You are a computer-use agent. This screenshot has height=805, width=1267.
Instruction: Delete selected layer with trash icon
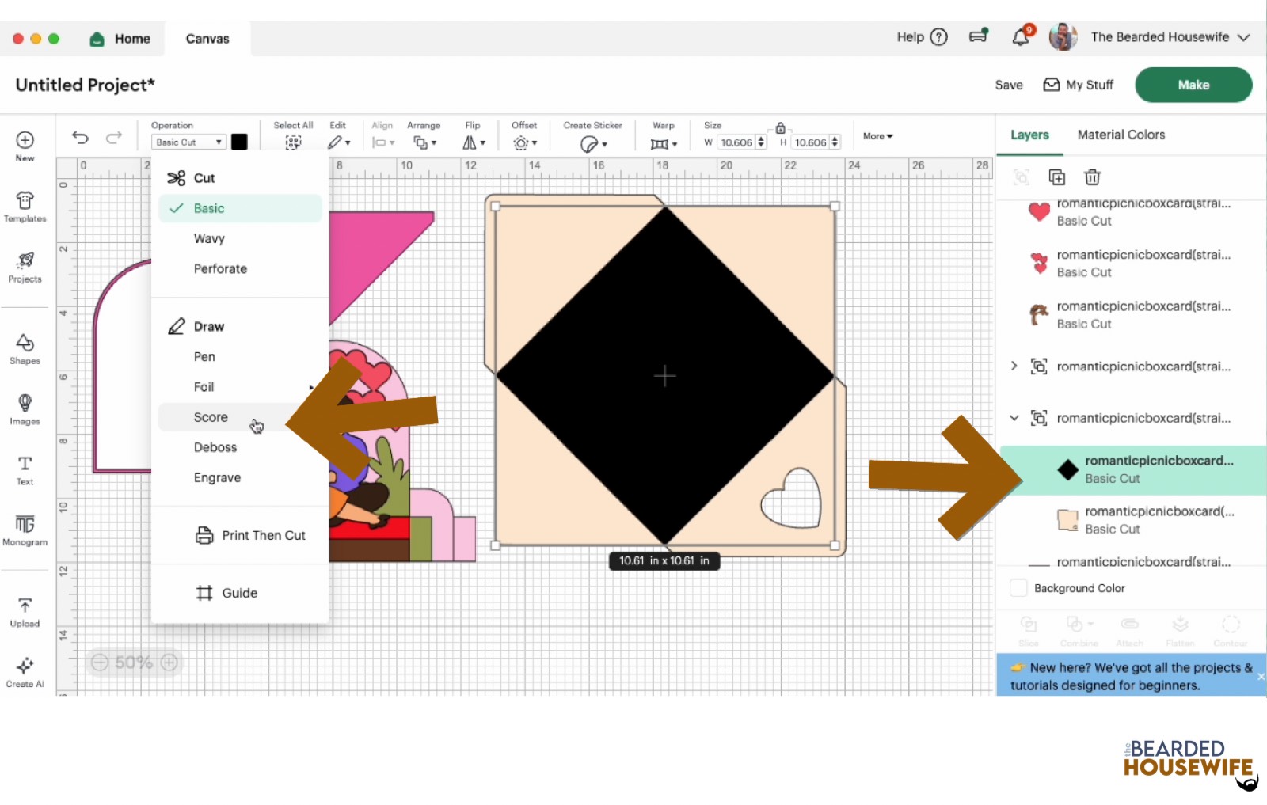(x=1092, y=177)
